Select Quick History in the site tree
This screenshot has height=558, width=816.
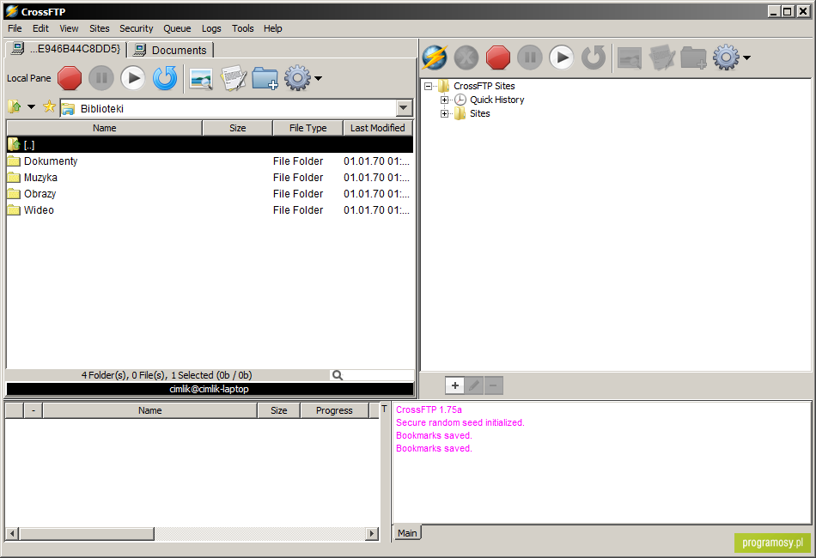pyautogui.click(x=497, y=100)
